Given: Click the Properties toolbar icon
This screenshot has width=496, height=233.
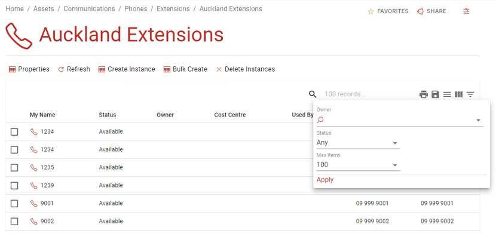Looking at the screenshot, I should (13, 69).
